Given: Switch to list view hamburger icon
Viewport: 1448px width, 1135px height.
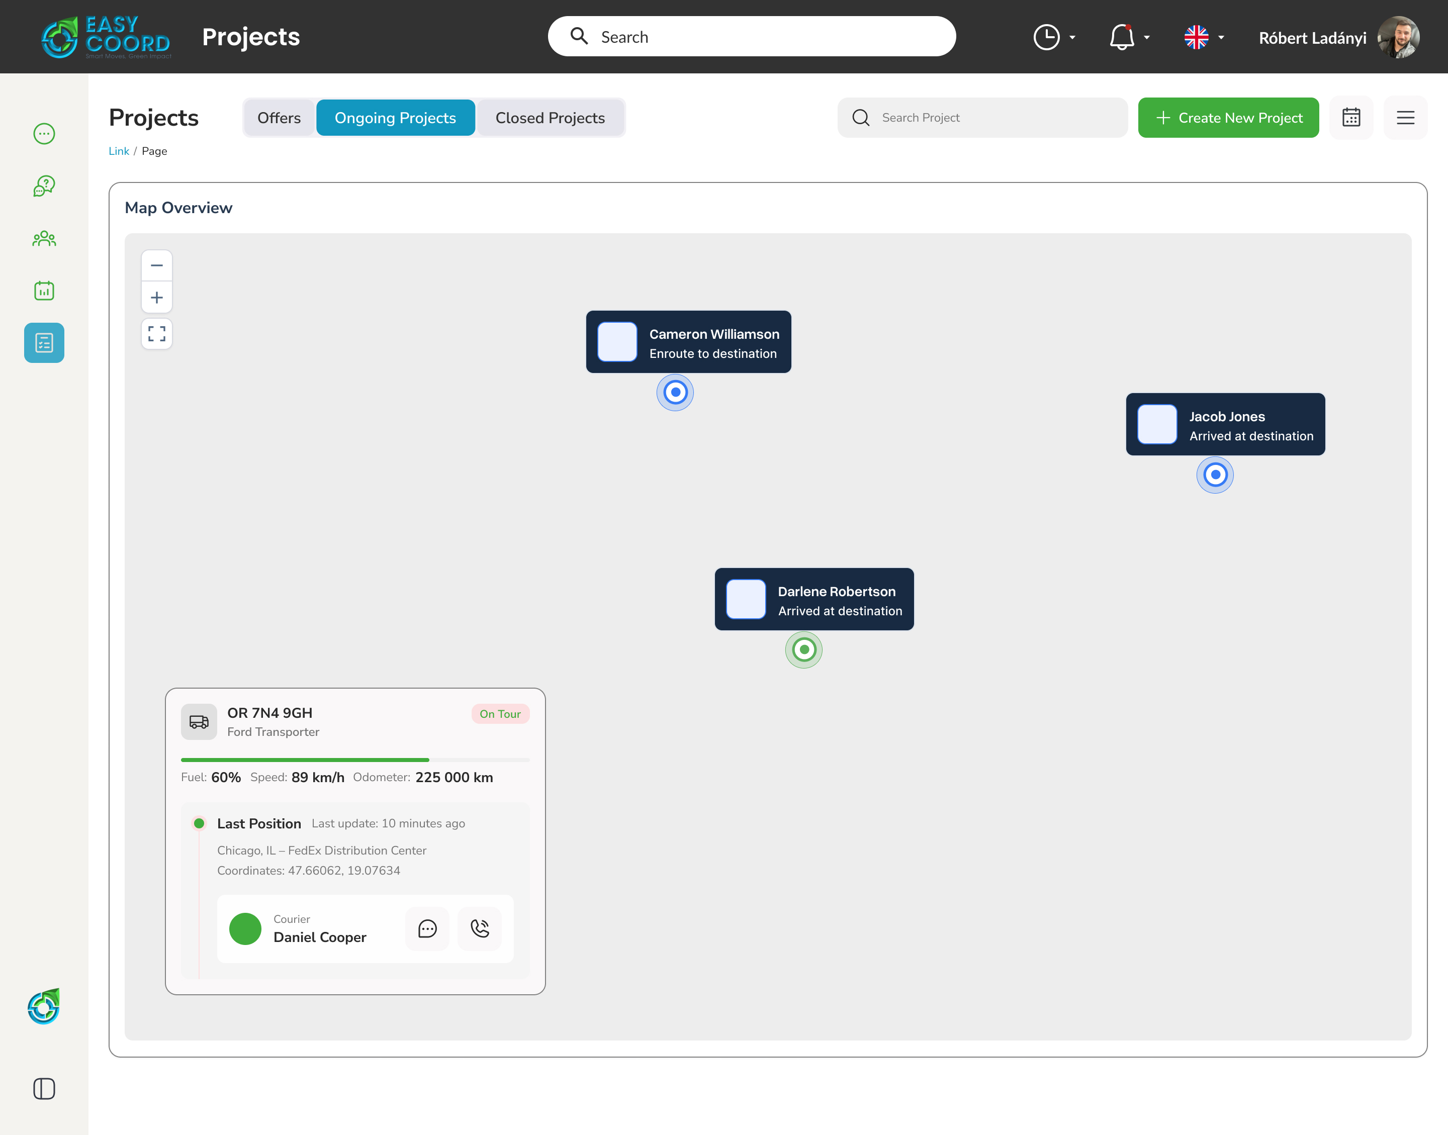Looking at the screenshot, I should click(1405, 118).
